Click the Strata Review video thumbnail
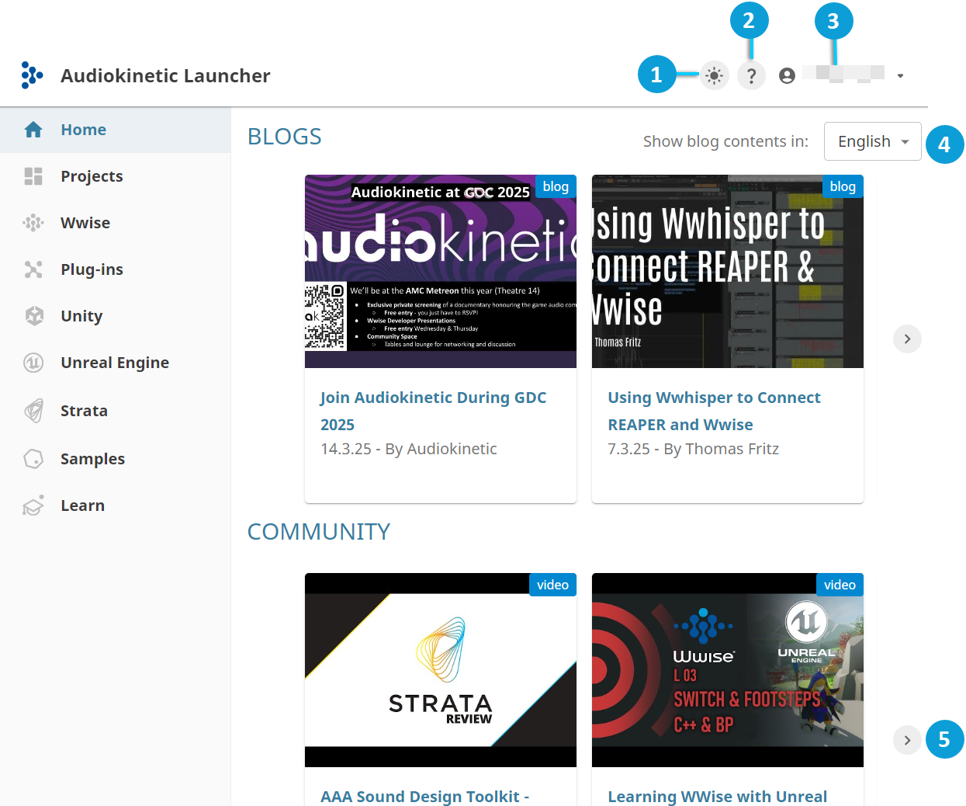 coord(440,669)
